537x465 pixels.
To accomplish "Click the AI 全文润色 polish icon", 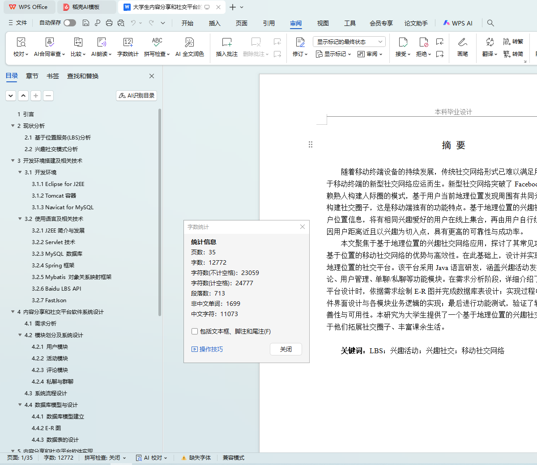I will pos(189,42).
